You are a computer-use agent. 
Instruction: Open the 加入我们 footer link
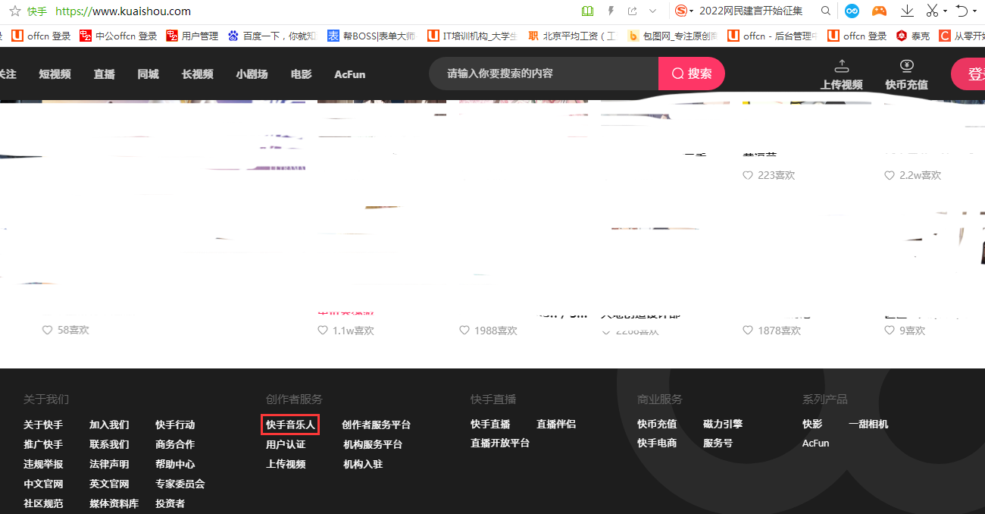click(x=109, y=425)
